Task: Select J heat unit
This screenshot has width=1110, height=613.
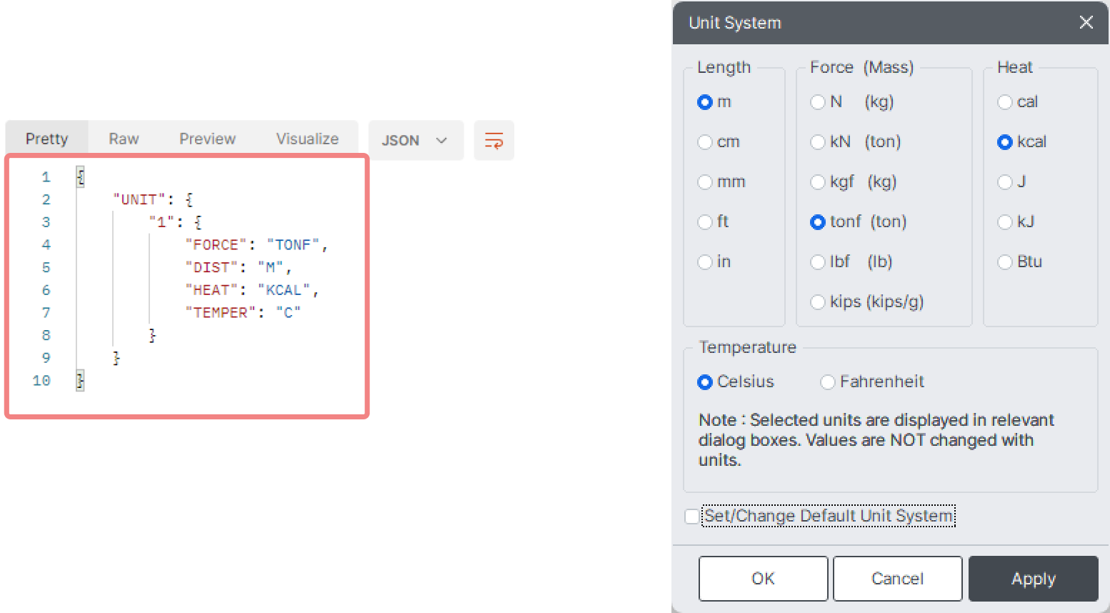Action: tap(1005, 182)
